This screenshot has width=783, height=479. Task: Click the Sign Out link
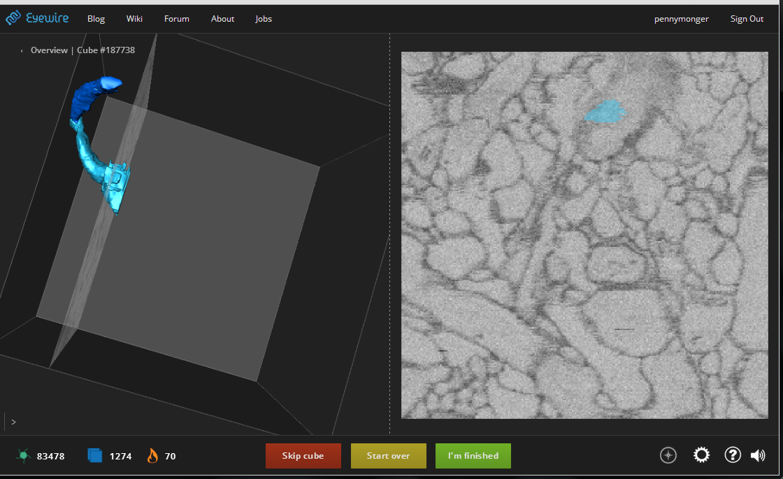click(x=747, y=19)
